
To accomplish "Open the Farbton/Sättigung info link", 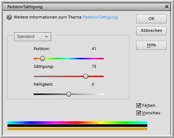I will point(100,17).
